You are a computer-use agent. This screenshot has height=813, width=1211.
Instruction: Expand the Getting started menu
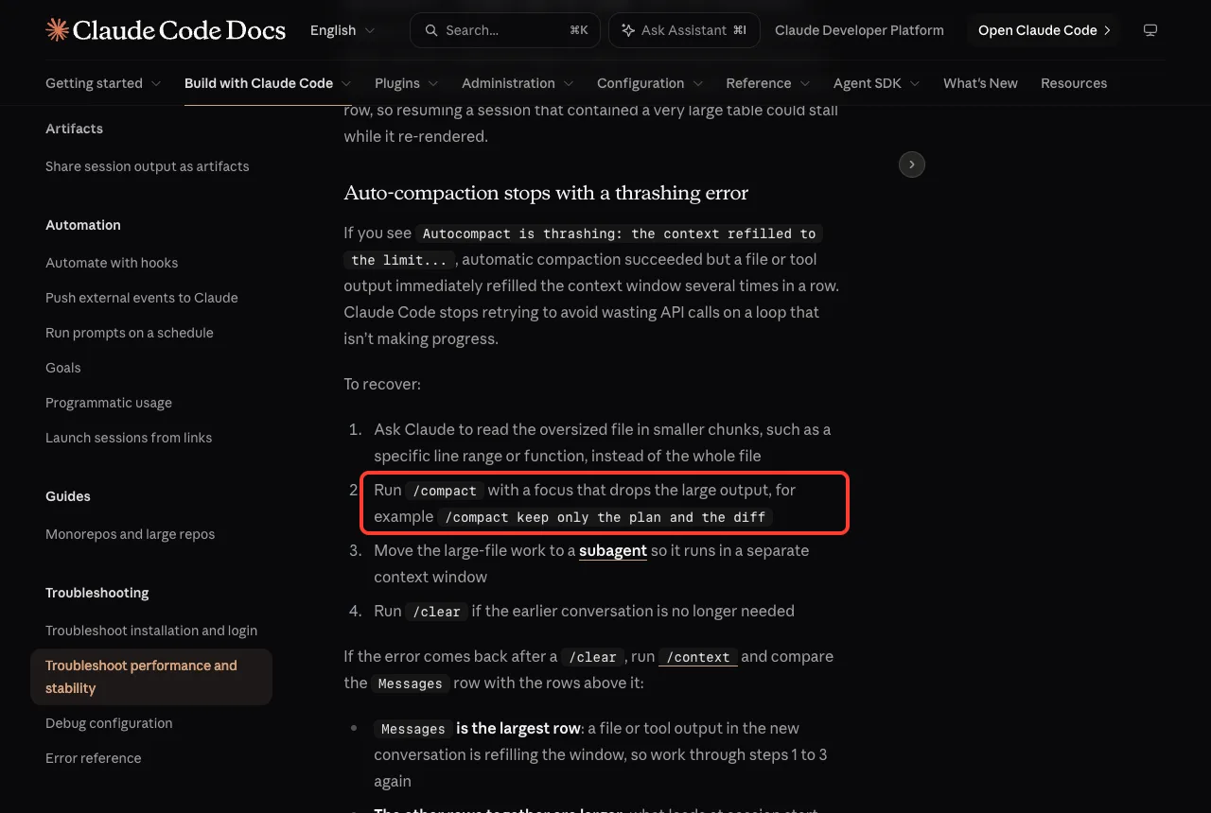[103, 83]
